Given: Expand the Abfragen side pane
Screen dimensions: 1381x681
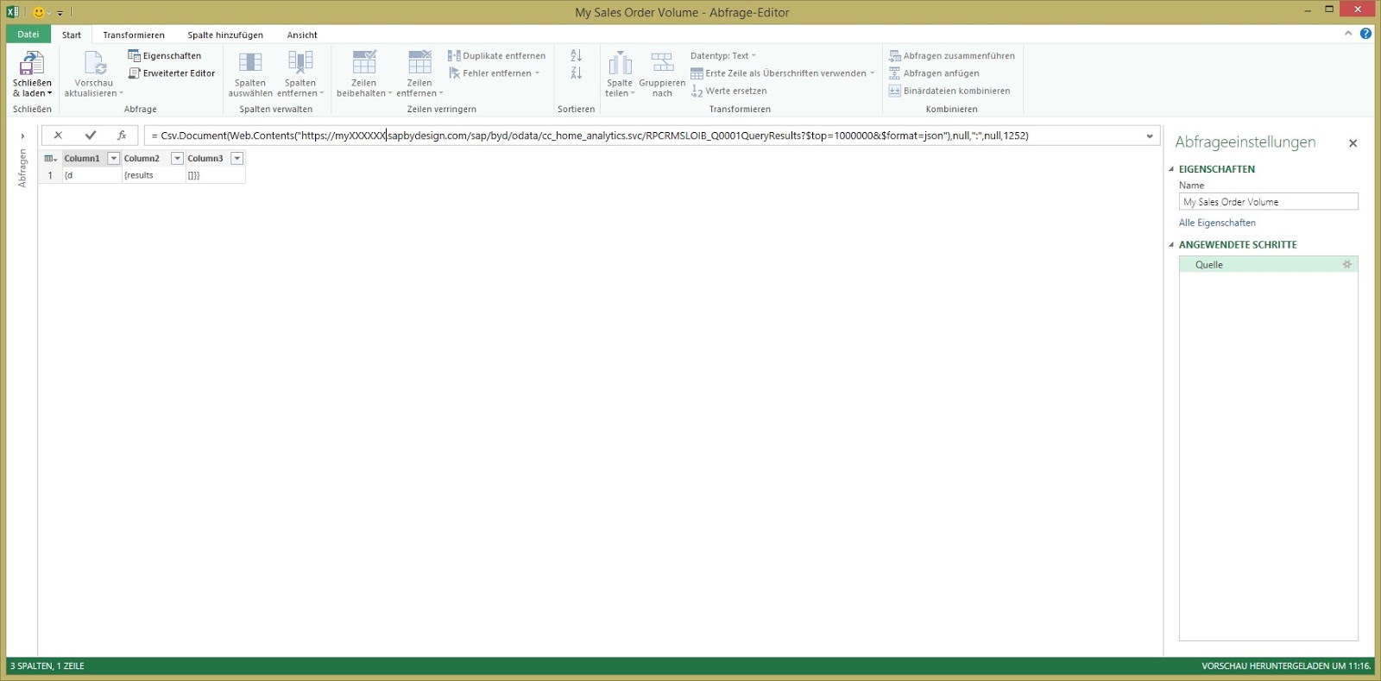Looking at the screenshot, I should [22, 136].
